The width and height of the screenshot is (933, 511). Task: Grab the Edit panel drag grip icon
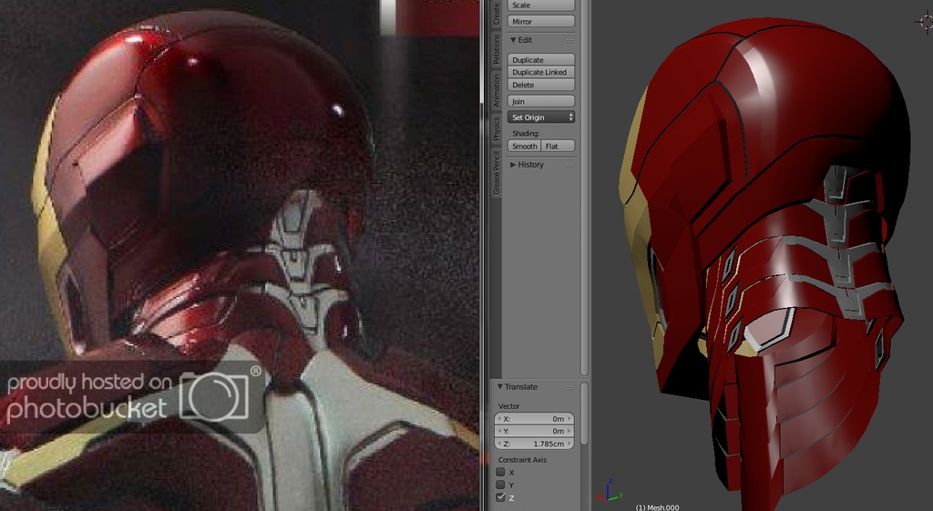click(569, 40)
